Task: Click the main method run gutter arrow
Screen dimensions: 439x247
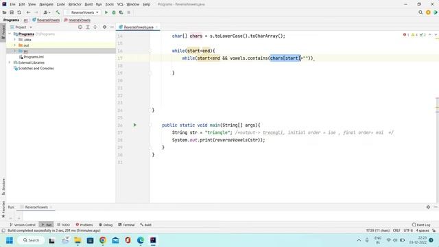Action: pyautogui.click(x=134, y=125)
